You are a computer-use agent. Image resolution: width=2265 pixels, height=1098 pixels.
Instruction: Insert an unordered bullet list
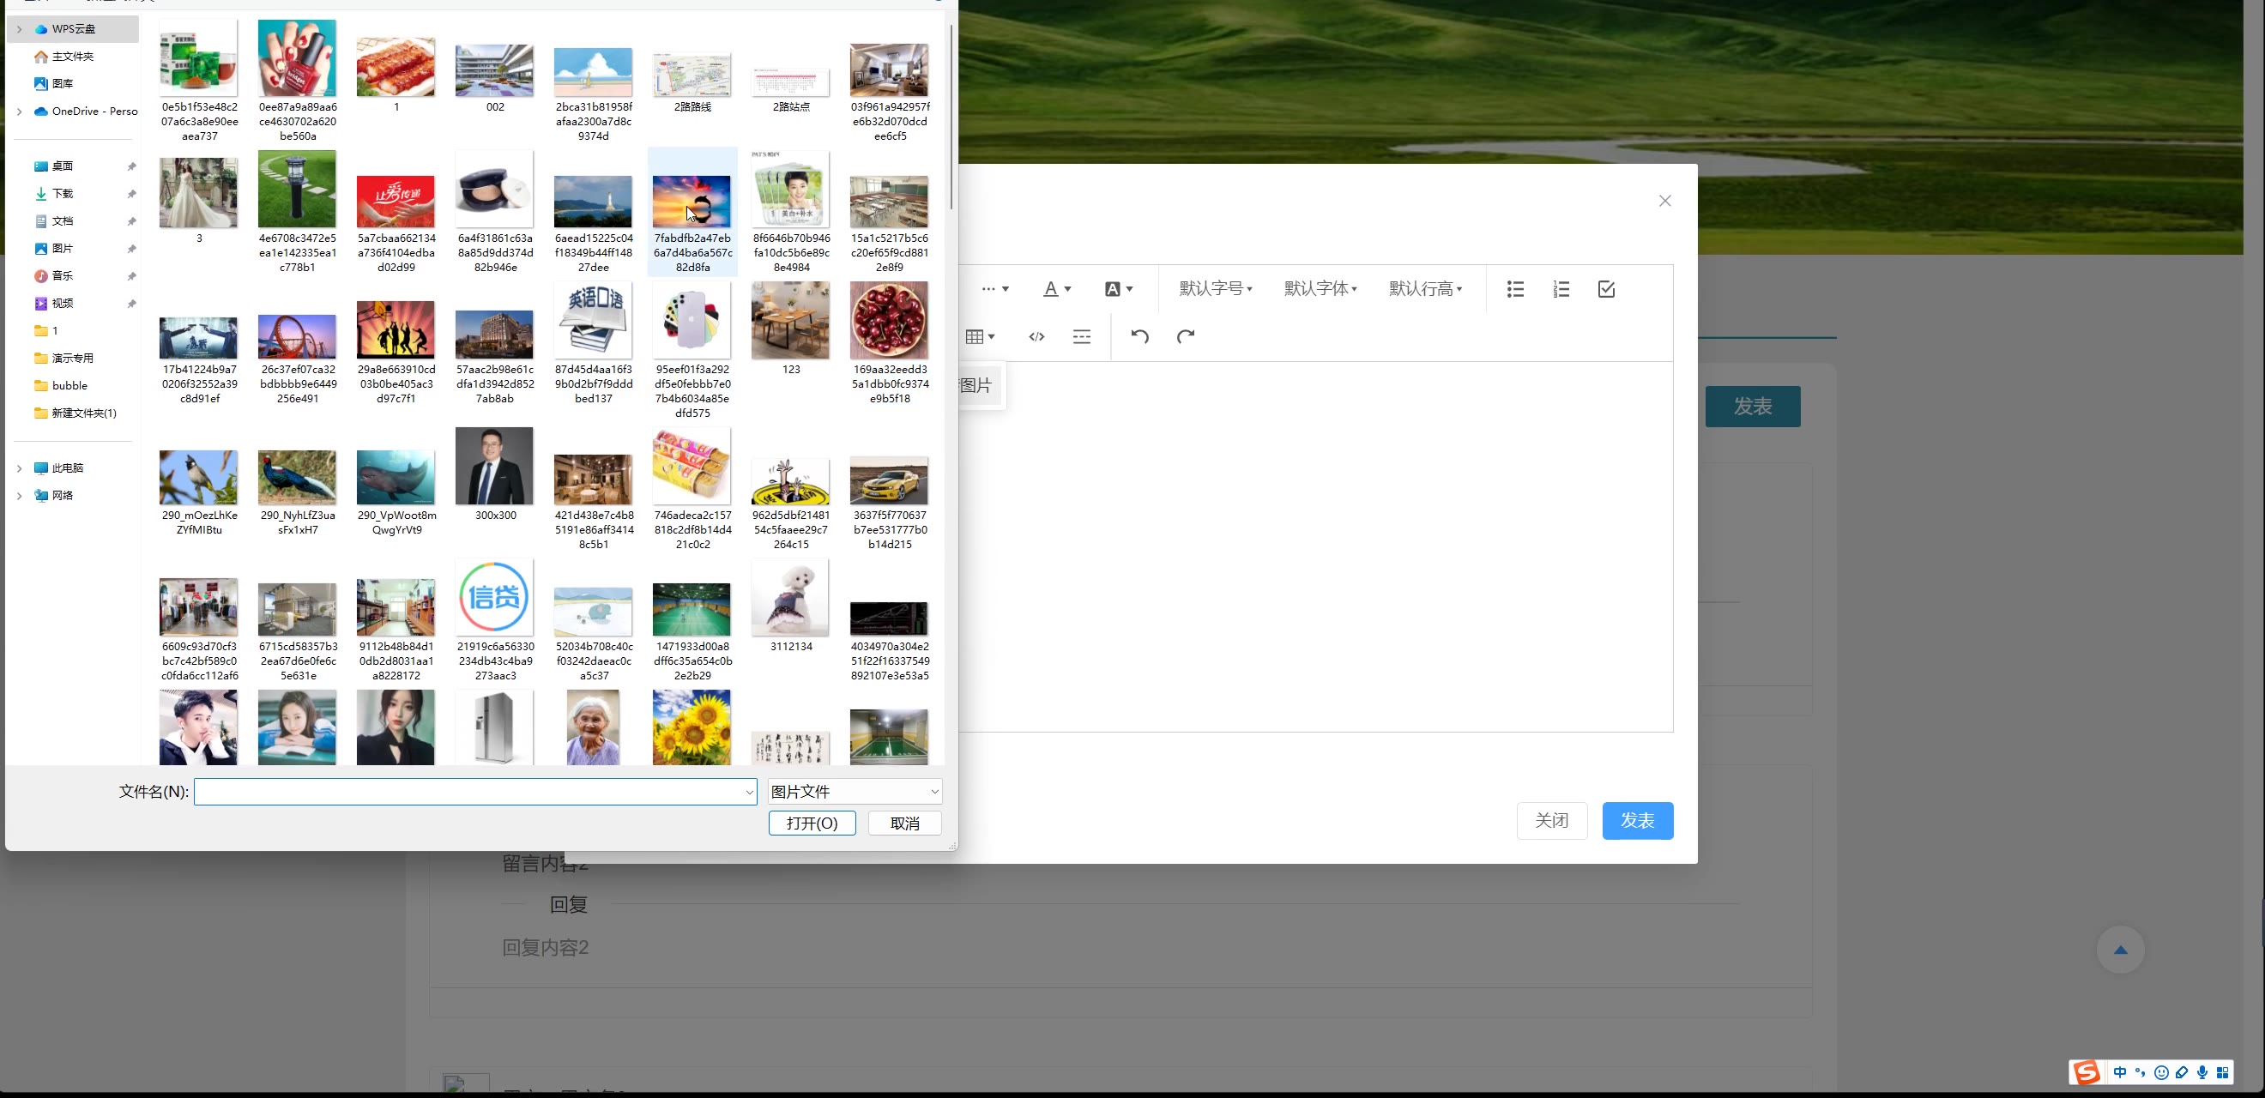pos(1515,289)
